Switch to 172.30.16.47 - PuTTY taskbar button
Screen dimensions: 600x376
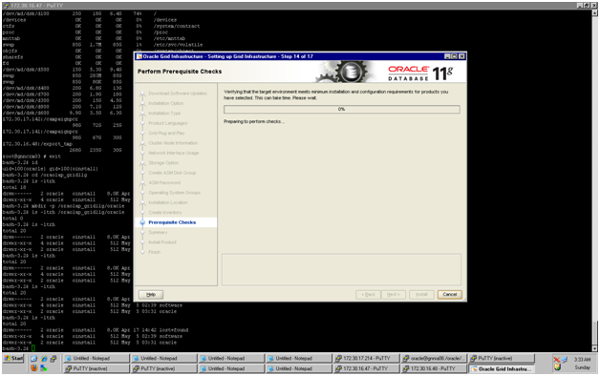click(x=366, y=368)
